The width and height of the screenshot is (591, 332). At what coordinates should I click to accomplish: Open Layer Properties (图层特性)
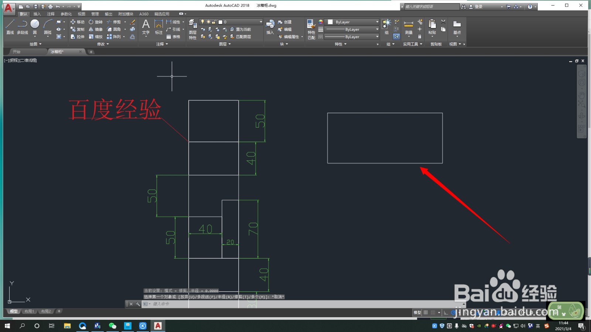(x=193, y=30)
